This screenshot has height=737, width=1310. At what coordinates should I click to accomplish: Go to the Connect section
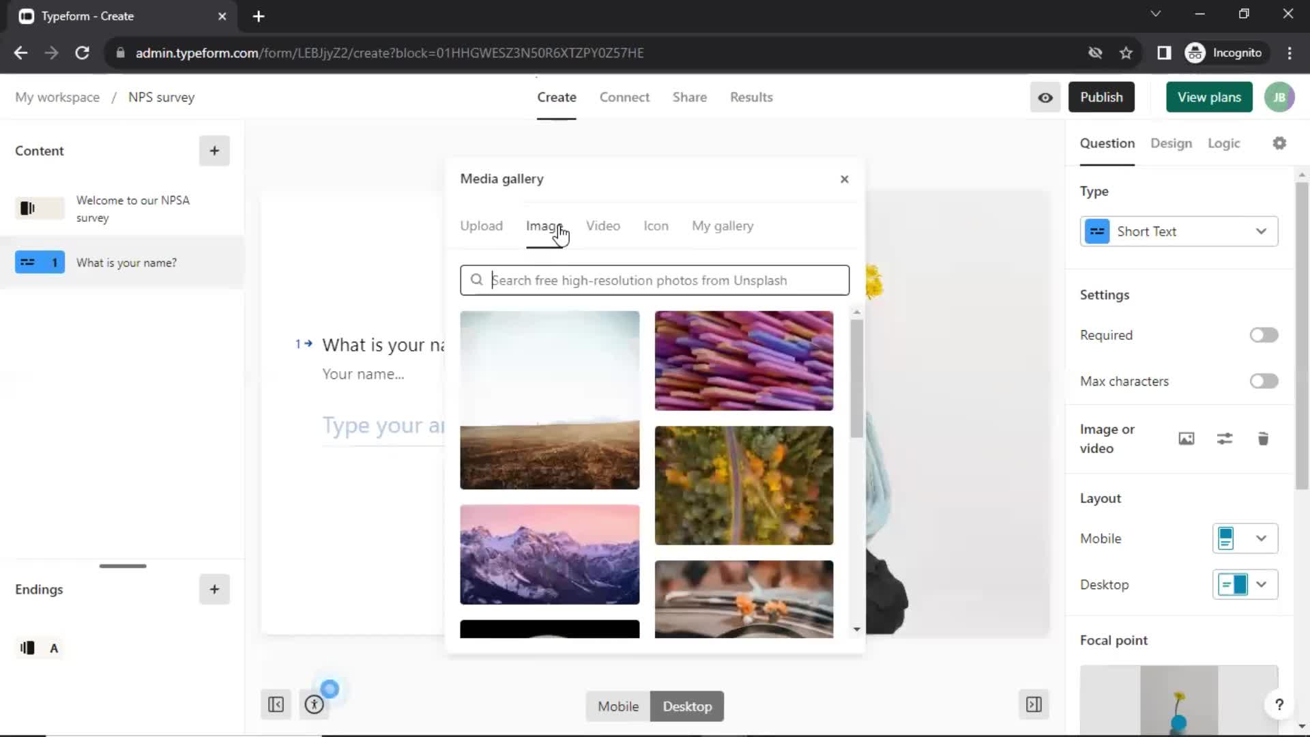(x=624, y=97)
